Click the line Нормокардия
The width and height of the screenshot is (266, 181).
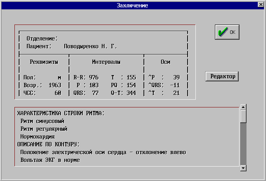(38, 137)
